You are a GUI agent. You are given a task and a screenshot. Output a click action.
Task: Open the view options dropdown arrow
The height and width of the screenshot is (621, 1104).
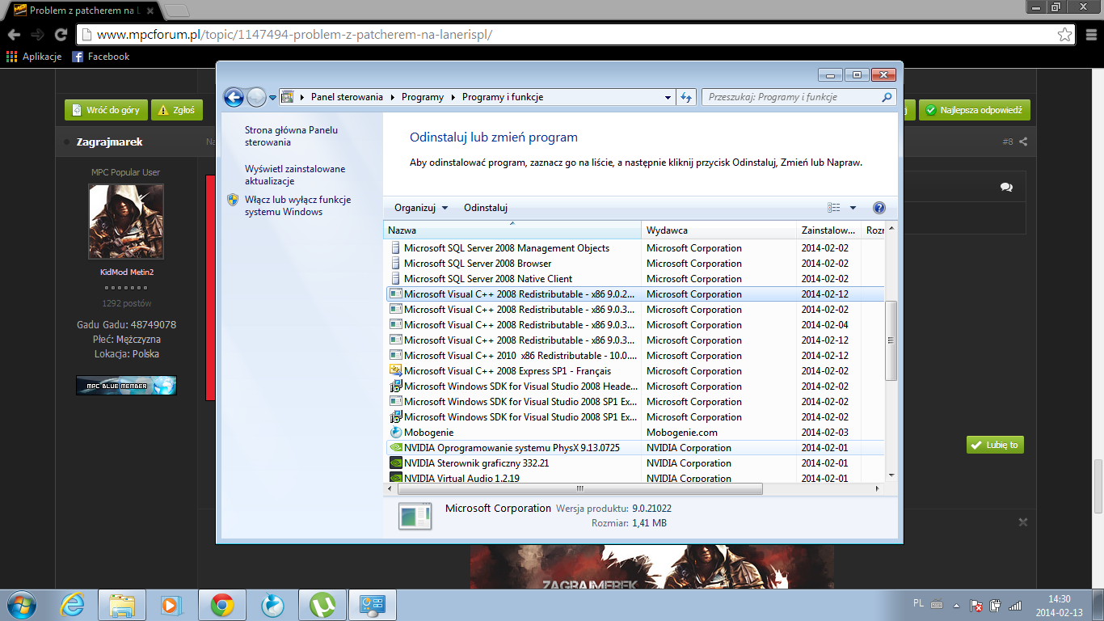853,208
